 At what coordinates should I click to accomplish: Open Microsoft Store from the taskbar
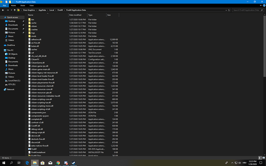[42, 163]
